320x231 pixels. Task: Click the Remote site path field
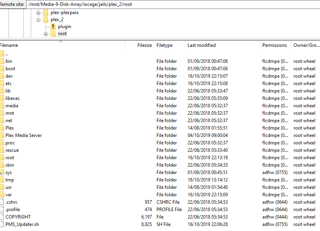point(173,4)
